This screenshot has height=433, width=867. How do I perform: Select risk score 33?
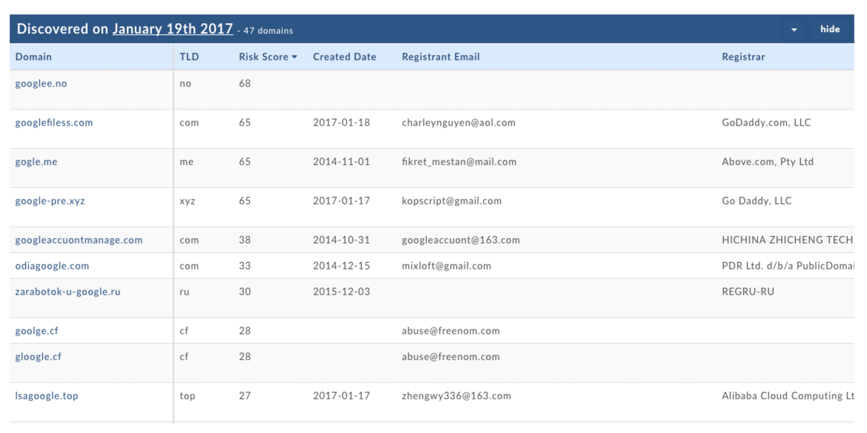[245, 266]
